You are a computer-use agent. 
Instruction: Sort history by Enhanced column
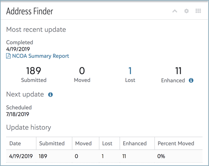(x=135, y=144)
